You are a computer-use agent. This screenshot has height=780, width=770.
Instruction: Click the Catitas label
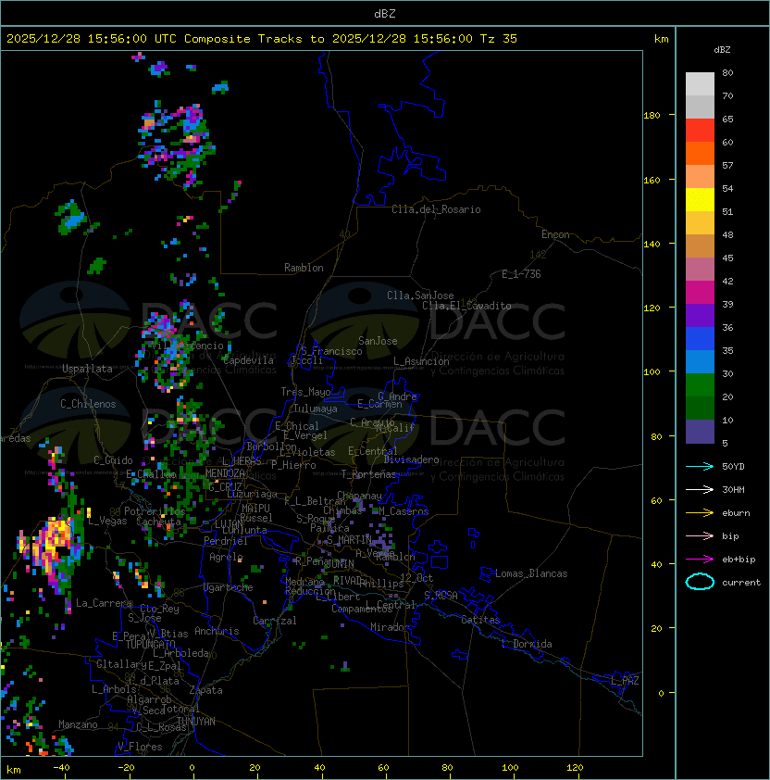480,620
